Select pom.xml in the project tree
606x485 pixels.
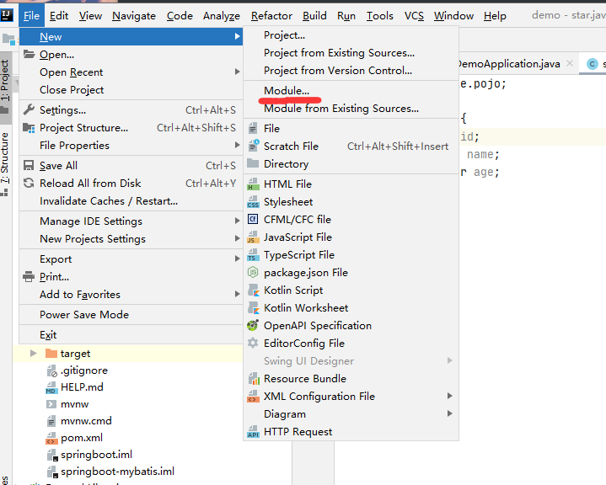click(82, 438)
